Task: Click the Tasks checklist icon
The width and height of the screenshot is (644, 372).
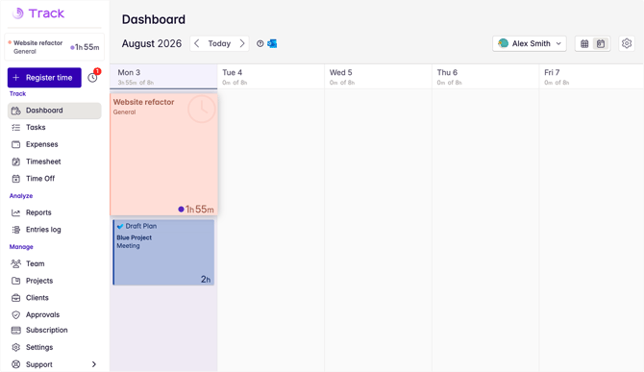Action: (x=16, y=127)
